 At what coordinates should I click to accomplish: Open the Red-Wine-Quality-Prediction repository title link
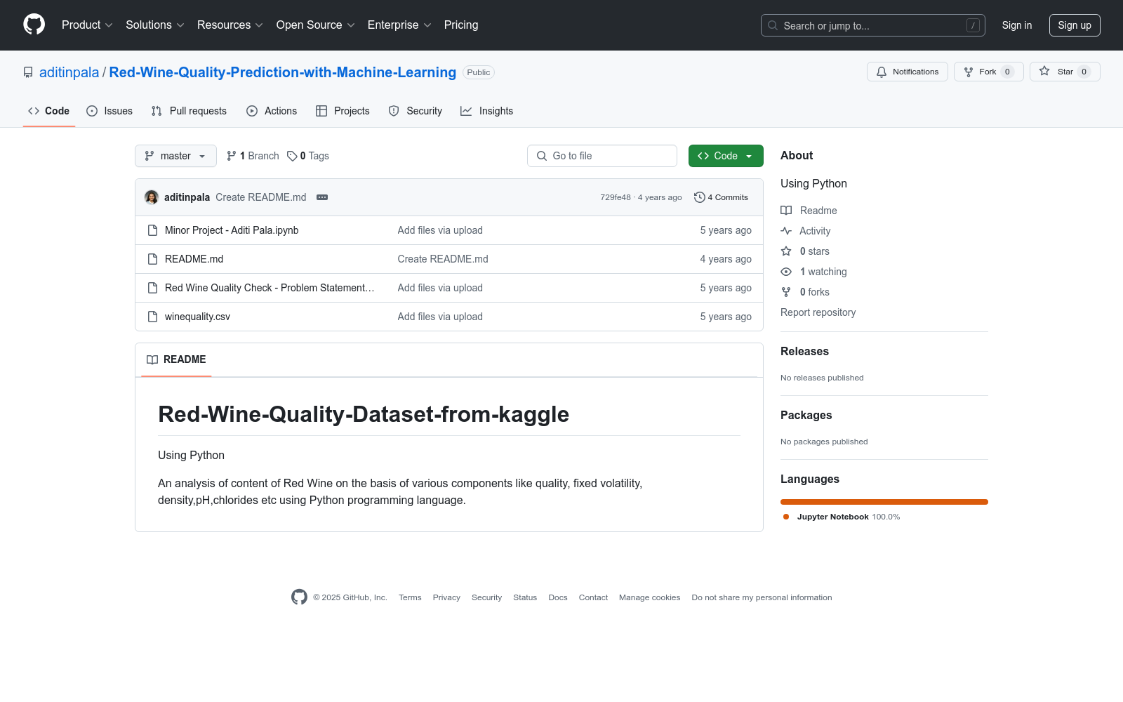pos(283,72)
